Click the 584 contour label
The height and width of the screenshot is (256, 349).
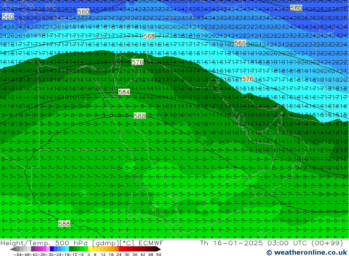click(124, 92)
